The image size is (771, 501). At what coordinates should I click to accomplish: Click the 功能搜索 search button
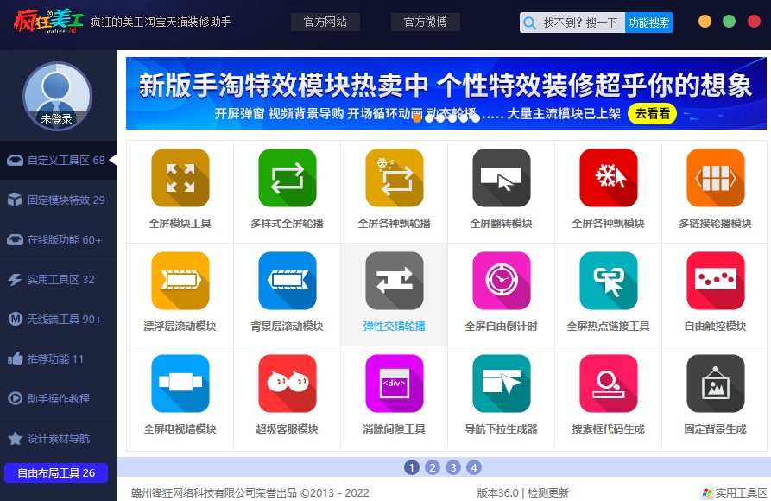[x=650, y=22]
